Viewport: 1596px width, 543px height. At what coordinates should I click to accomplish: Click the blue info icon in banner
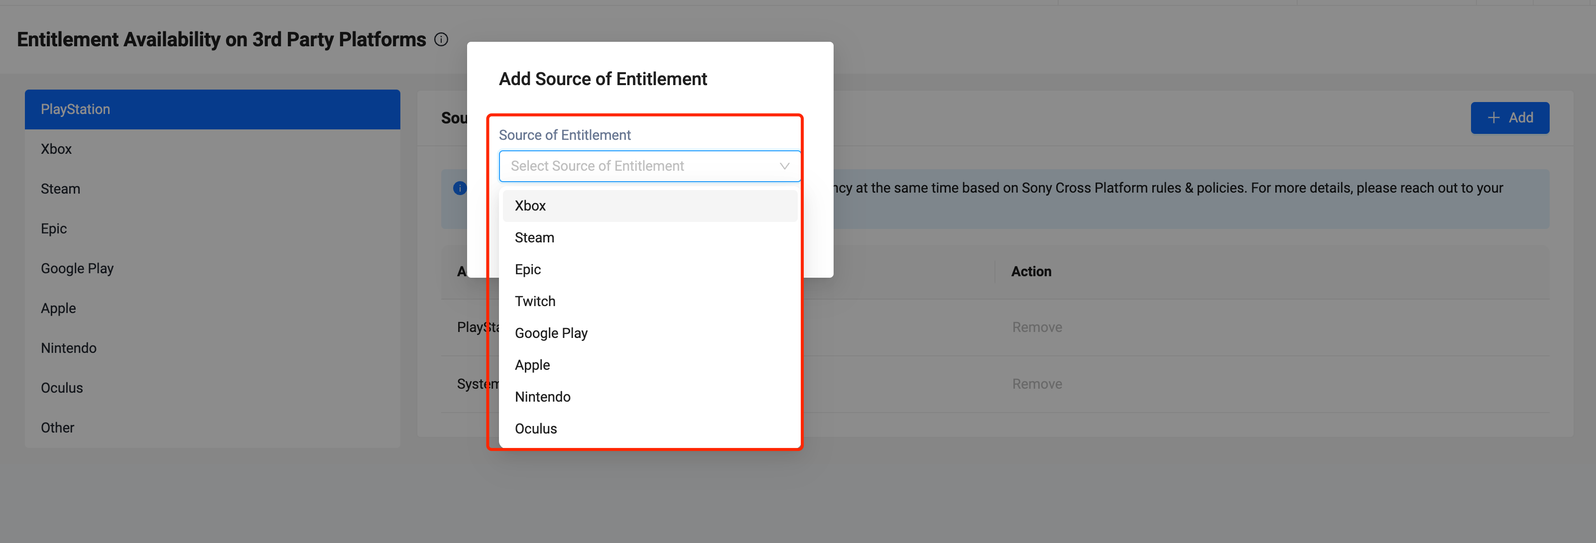tap(460, 188)
